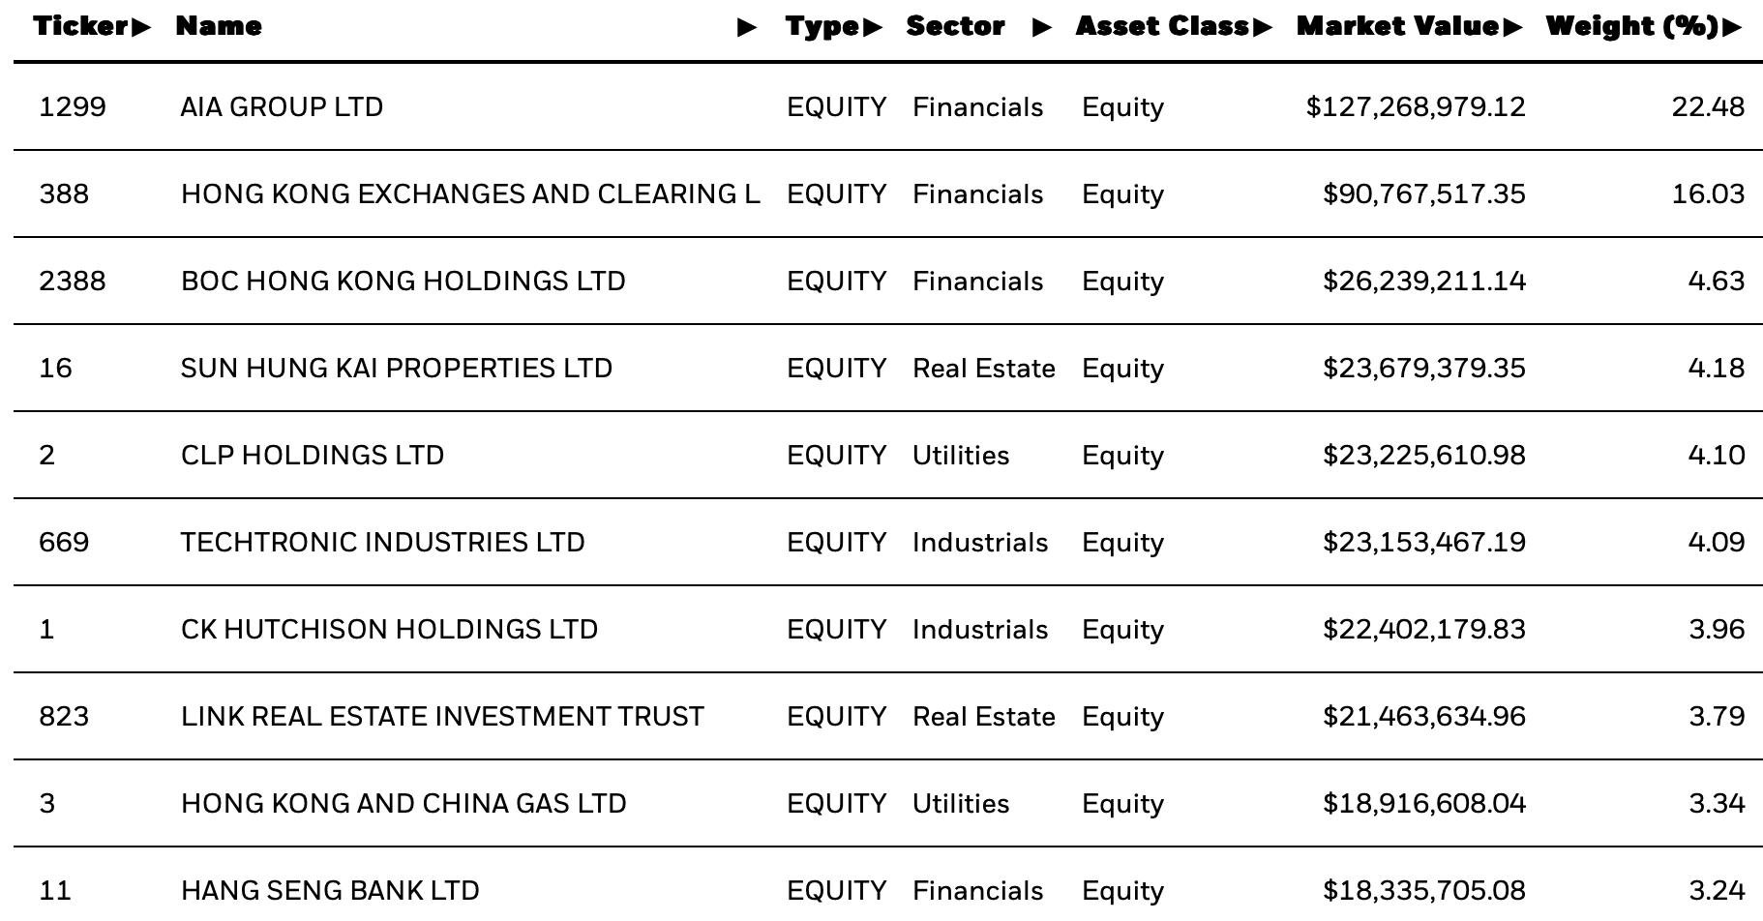Click Market Value sort arrow
The image size is (1763, 921).
click(x=1513, y=27)
